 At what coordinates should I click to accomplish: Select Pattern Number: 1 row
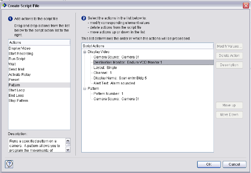click(108, 94)
